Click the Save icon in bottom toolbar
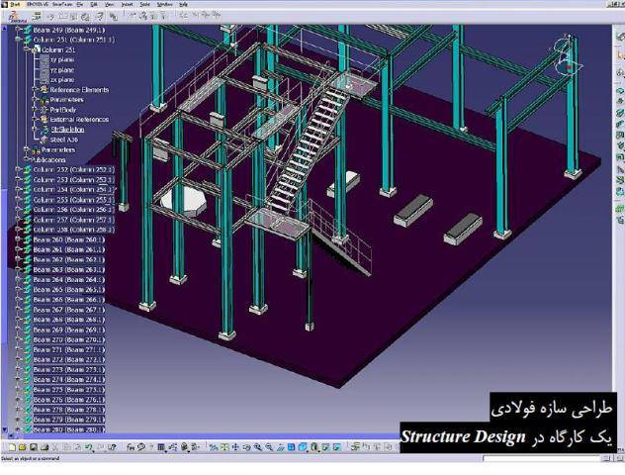 tap(33, 447)
